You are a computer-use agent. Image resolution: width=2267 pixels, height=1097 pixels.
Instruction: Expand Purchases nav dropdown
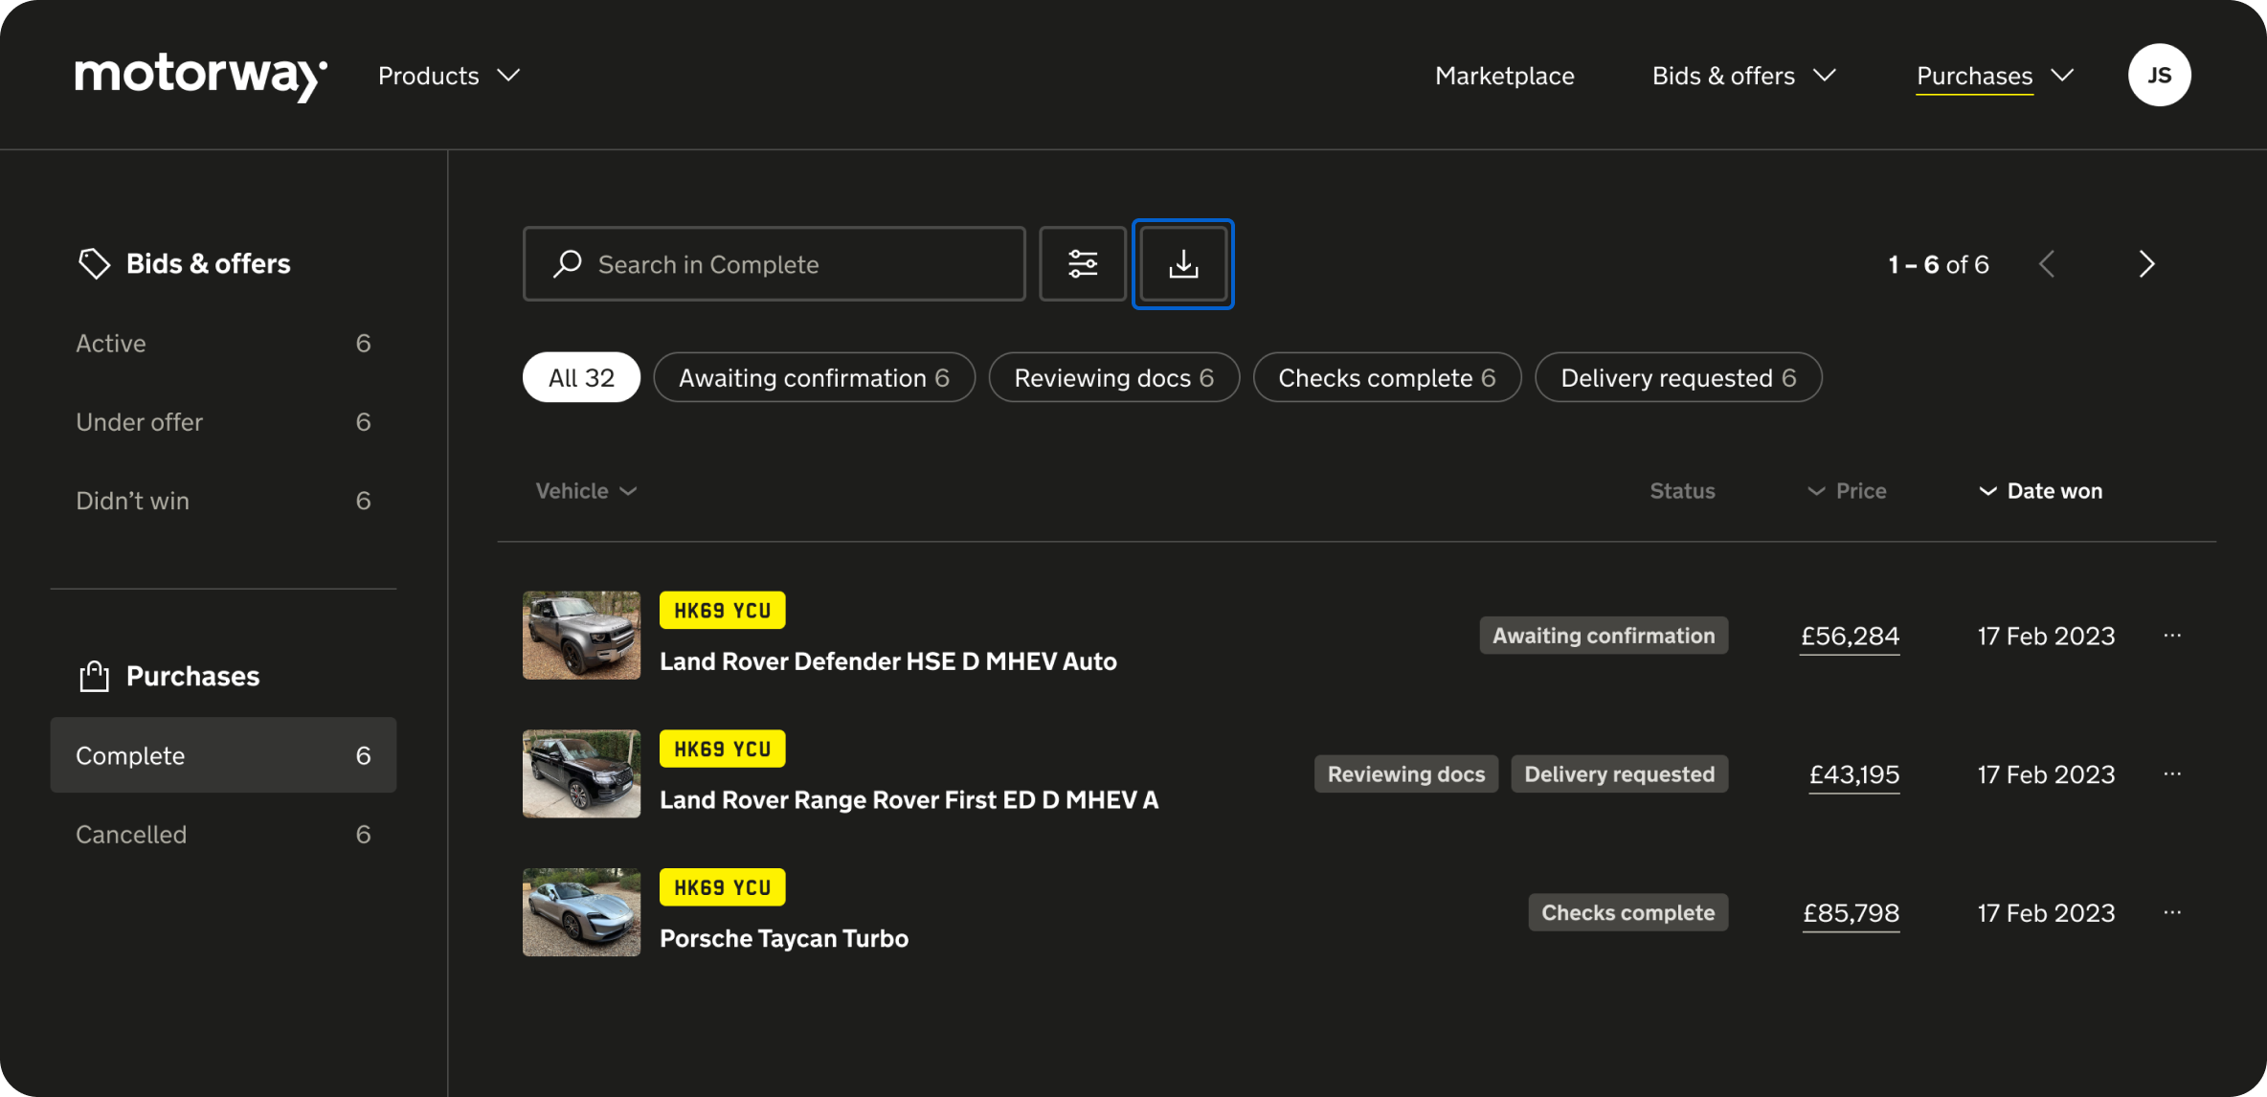(1995, 76)
